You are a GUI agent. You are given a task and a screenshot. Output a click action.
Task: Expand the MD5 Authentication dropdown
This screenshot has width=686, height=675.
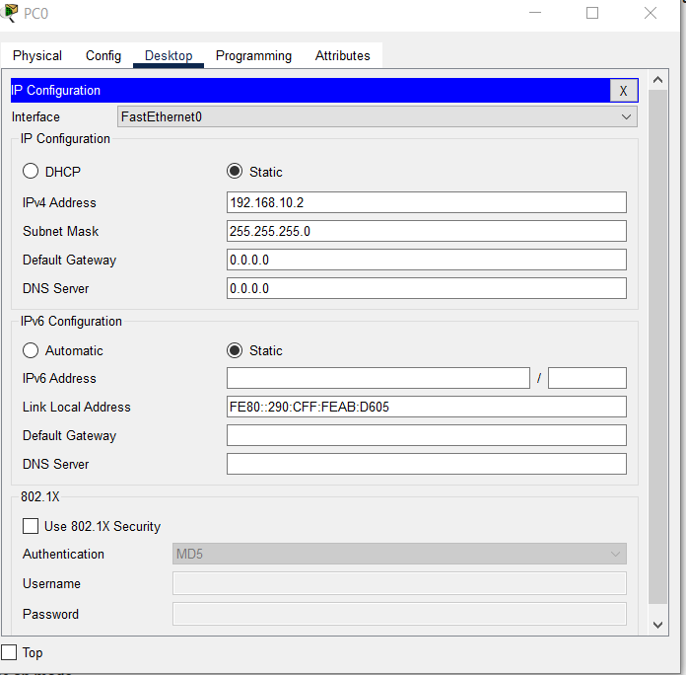399,554
